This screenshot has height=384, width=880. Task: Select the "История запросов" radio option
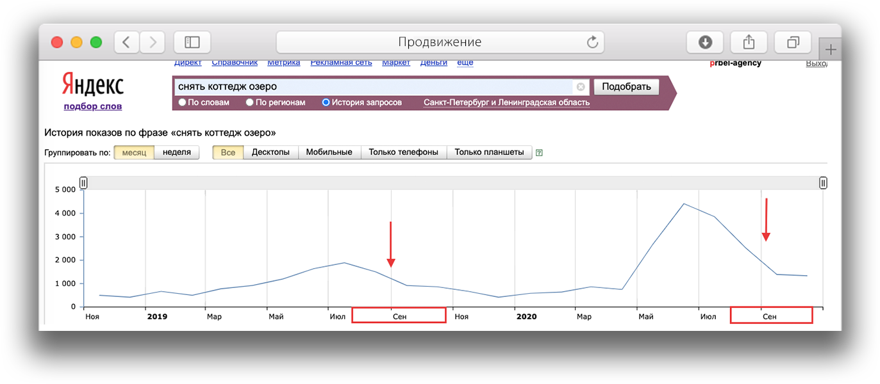tap(326, 102)
